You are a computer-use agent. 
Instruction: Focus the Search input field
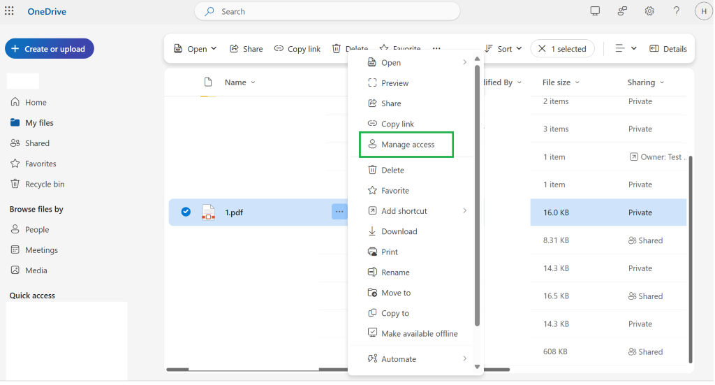[x=327, y=11]
